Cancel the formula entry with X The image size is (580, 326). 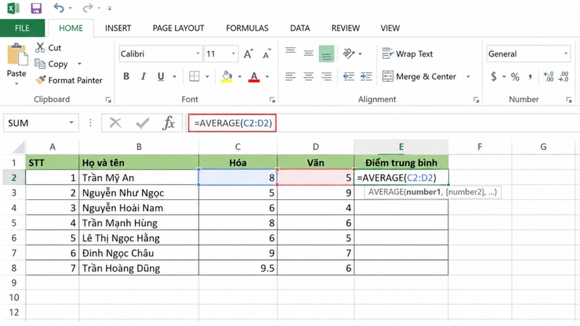115,122
